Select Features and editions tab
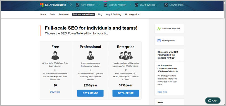Screen dimensions: 226x106 [x=83, y=15]
